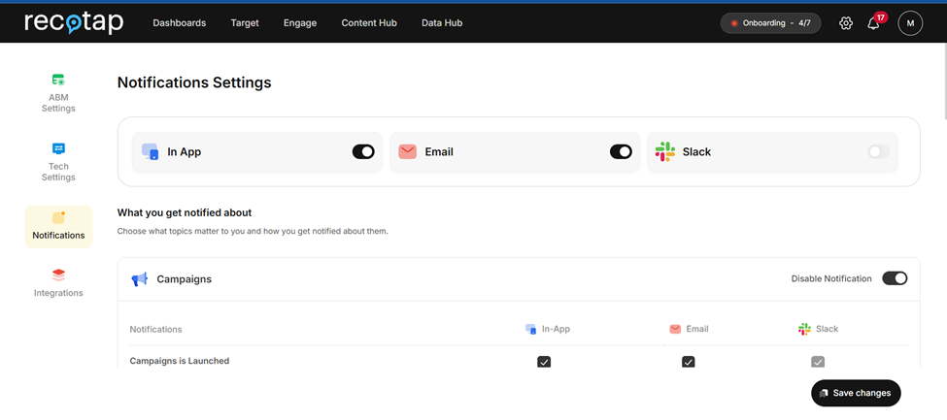Open the user profile avatar M

(910, 23)
